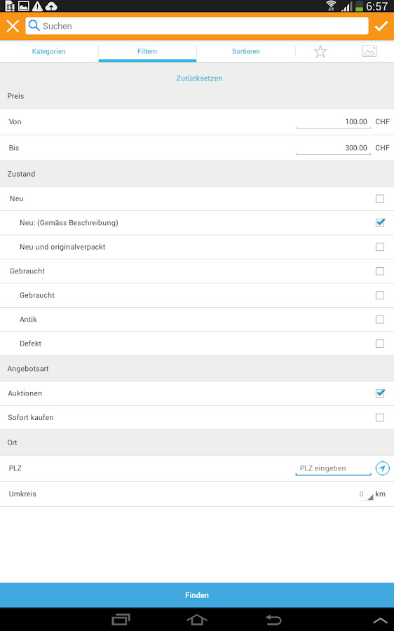
Task: Tap the Finden button
Action: click(x=197, y=595)
